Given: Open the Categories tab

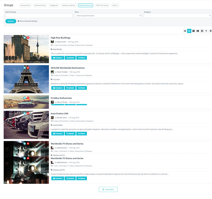Looking at the screenshot, I should tap(54, 5).
